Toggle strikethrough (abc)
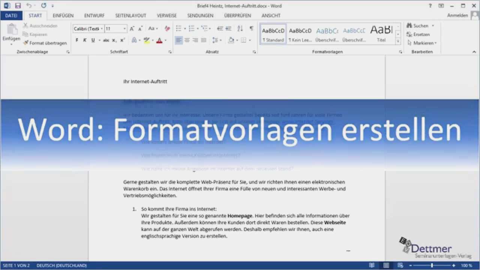The image size is (480, 270). click(x=106, y=40)
